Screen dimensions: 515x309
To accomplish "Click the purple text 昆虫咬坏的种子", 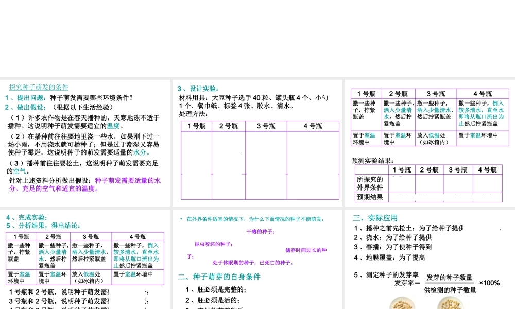I will point(214,244).
